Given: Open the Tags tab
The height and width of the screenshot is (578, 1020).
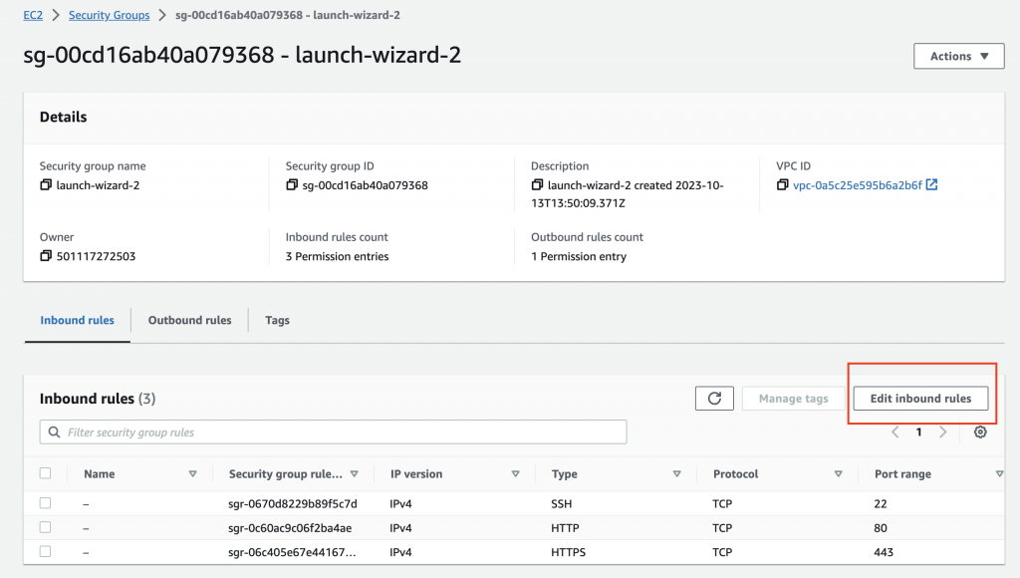Looking at the screenshot, I should [277, 321].
